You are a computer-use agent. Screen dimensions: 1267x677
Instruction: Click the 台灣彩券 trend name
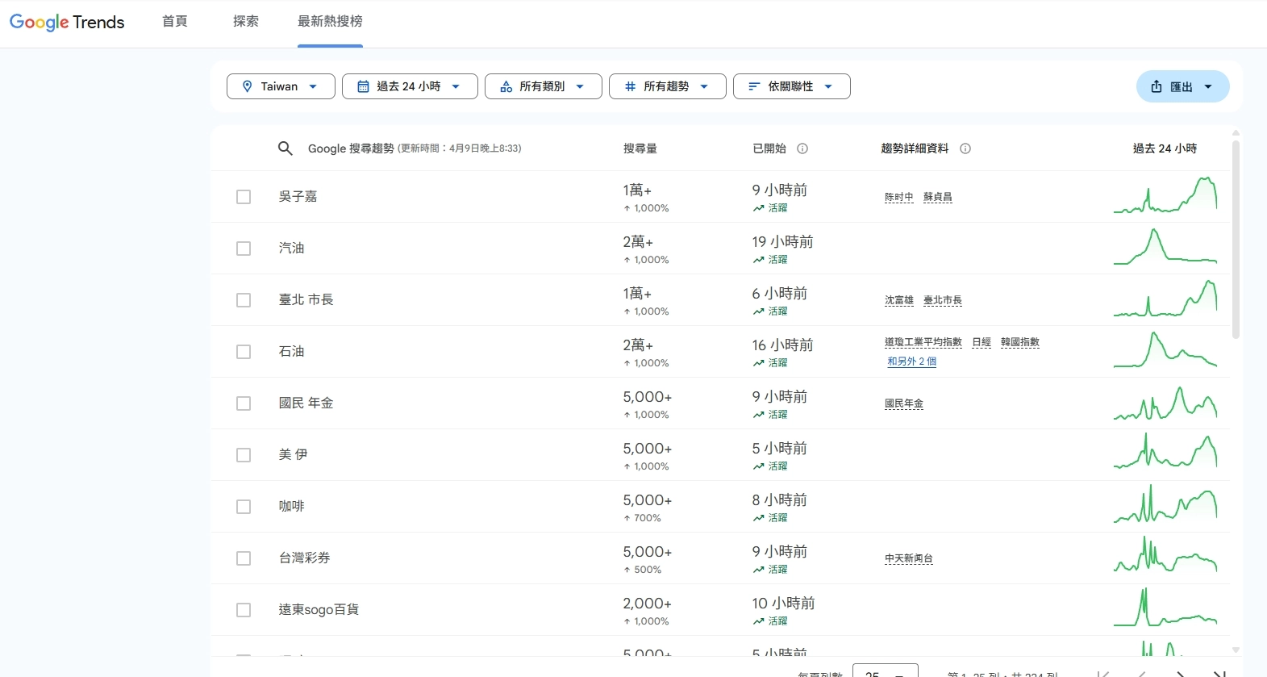tap(305, 558)
